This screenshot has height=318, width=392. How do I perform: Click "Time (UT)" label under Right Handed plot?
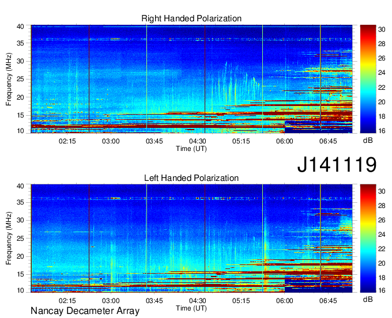[x=191, y=149]
